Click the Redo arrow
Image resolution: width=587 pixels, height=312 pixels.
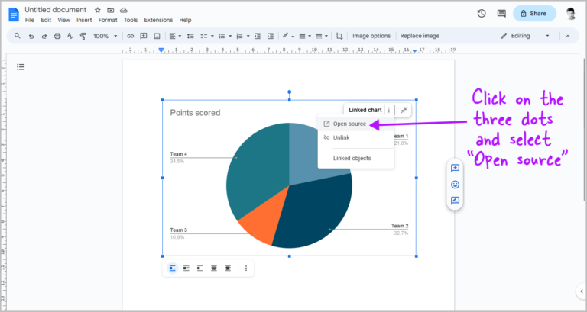[44, 37]
